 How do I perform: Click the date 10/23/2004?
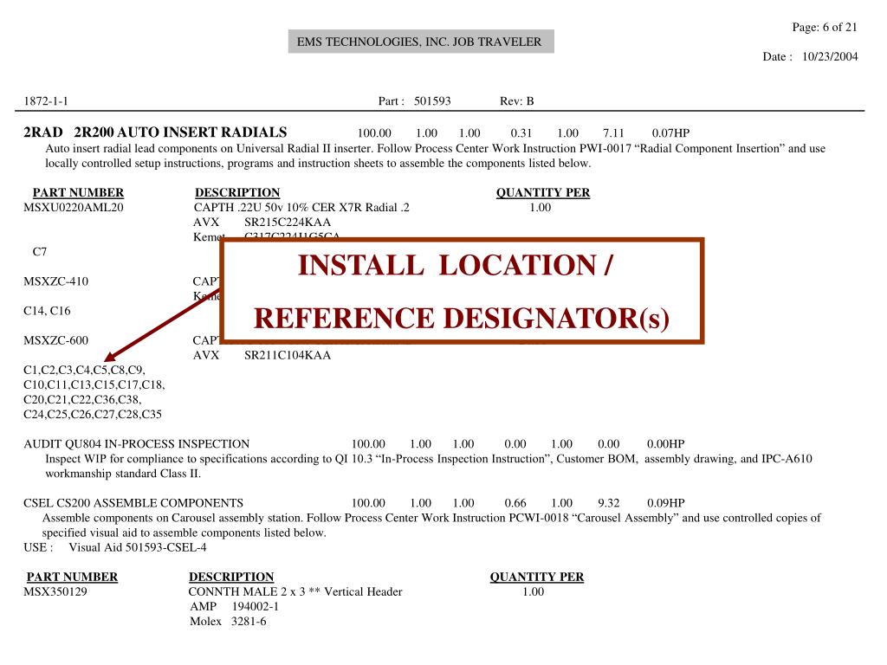click(x=830, y=56)
